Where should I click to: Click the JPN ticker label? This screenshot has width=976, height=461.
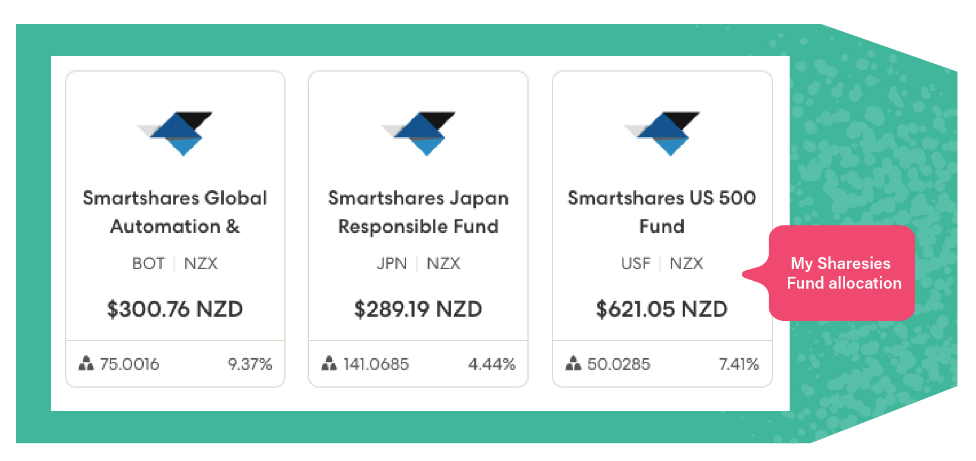pyautogui.click(x=392, y=263)
